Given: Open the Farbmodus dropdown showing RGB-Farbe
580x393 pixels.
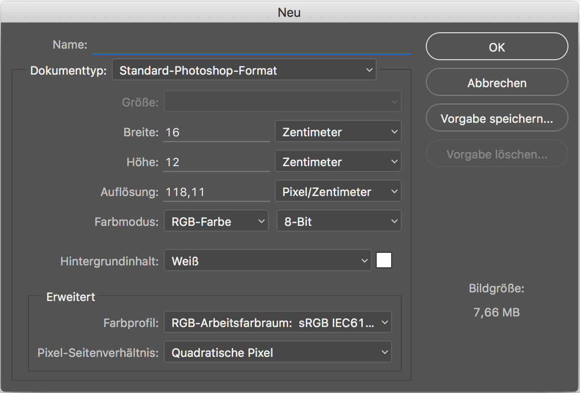Looking at the screenshot, I should [216, 221].
